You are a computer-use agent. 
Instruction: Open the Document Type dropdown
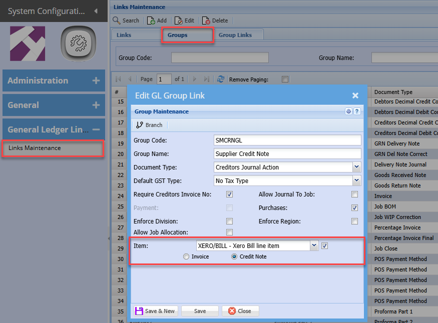[356, 167]
